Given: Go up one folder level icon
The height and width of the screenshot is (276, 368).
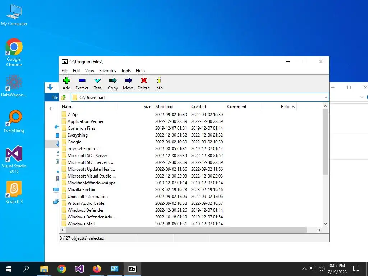Looking at the screenshot, I should (63, 97).
